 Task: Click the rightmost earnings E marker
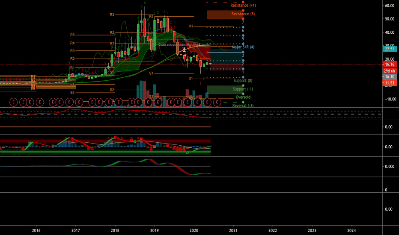217,102
